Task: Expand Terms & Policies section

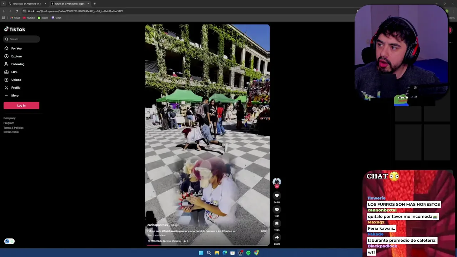Action: (x=14, y=127)
